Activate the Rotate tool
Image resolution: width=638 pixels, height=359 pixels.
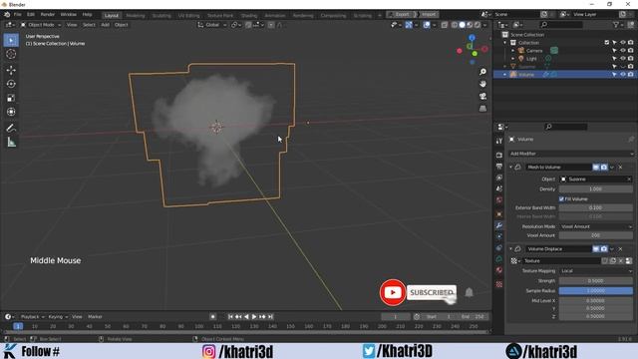[11, 84]
